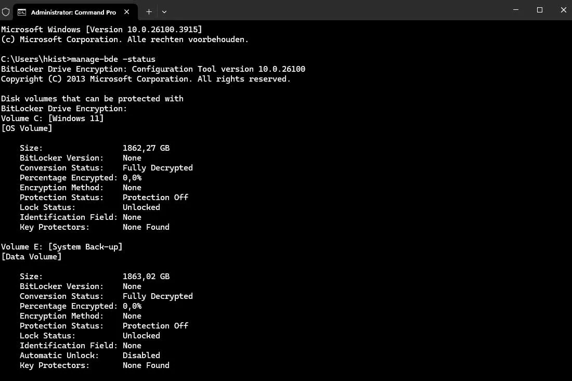Click the Protection Off text under Volume C

tap(155, 197)
